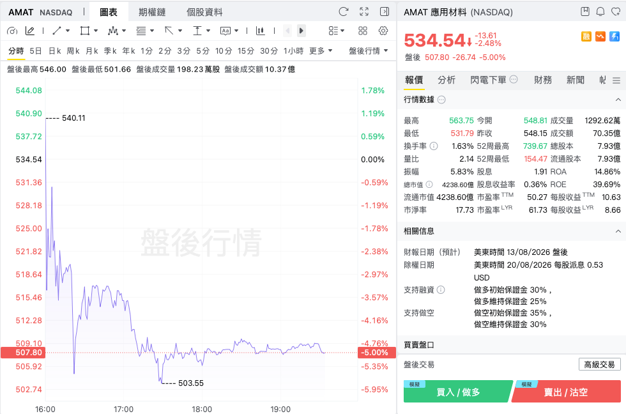Click the 高級交易 button
The width and height of the screenshot is (626, 414).
pyautogui.click(x=599, y=365)
